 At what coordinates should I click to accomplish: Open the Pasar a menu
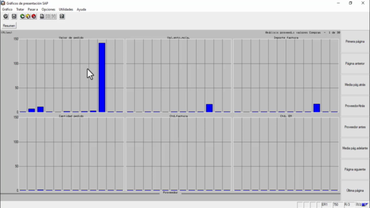[x=33, y=9]
